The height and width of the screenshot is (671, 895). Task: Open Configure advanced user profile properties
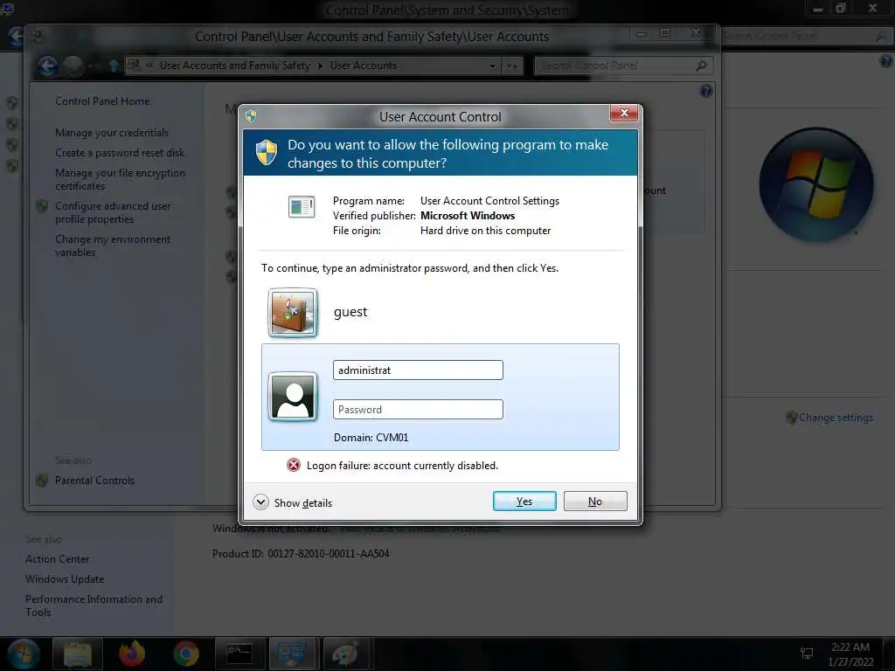coord(113,212)
